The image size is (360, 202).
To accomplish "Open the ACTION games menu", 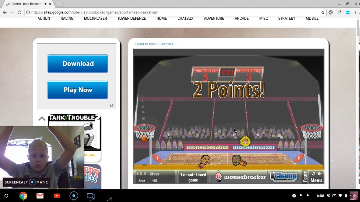I will (x=44, y=19).
